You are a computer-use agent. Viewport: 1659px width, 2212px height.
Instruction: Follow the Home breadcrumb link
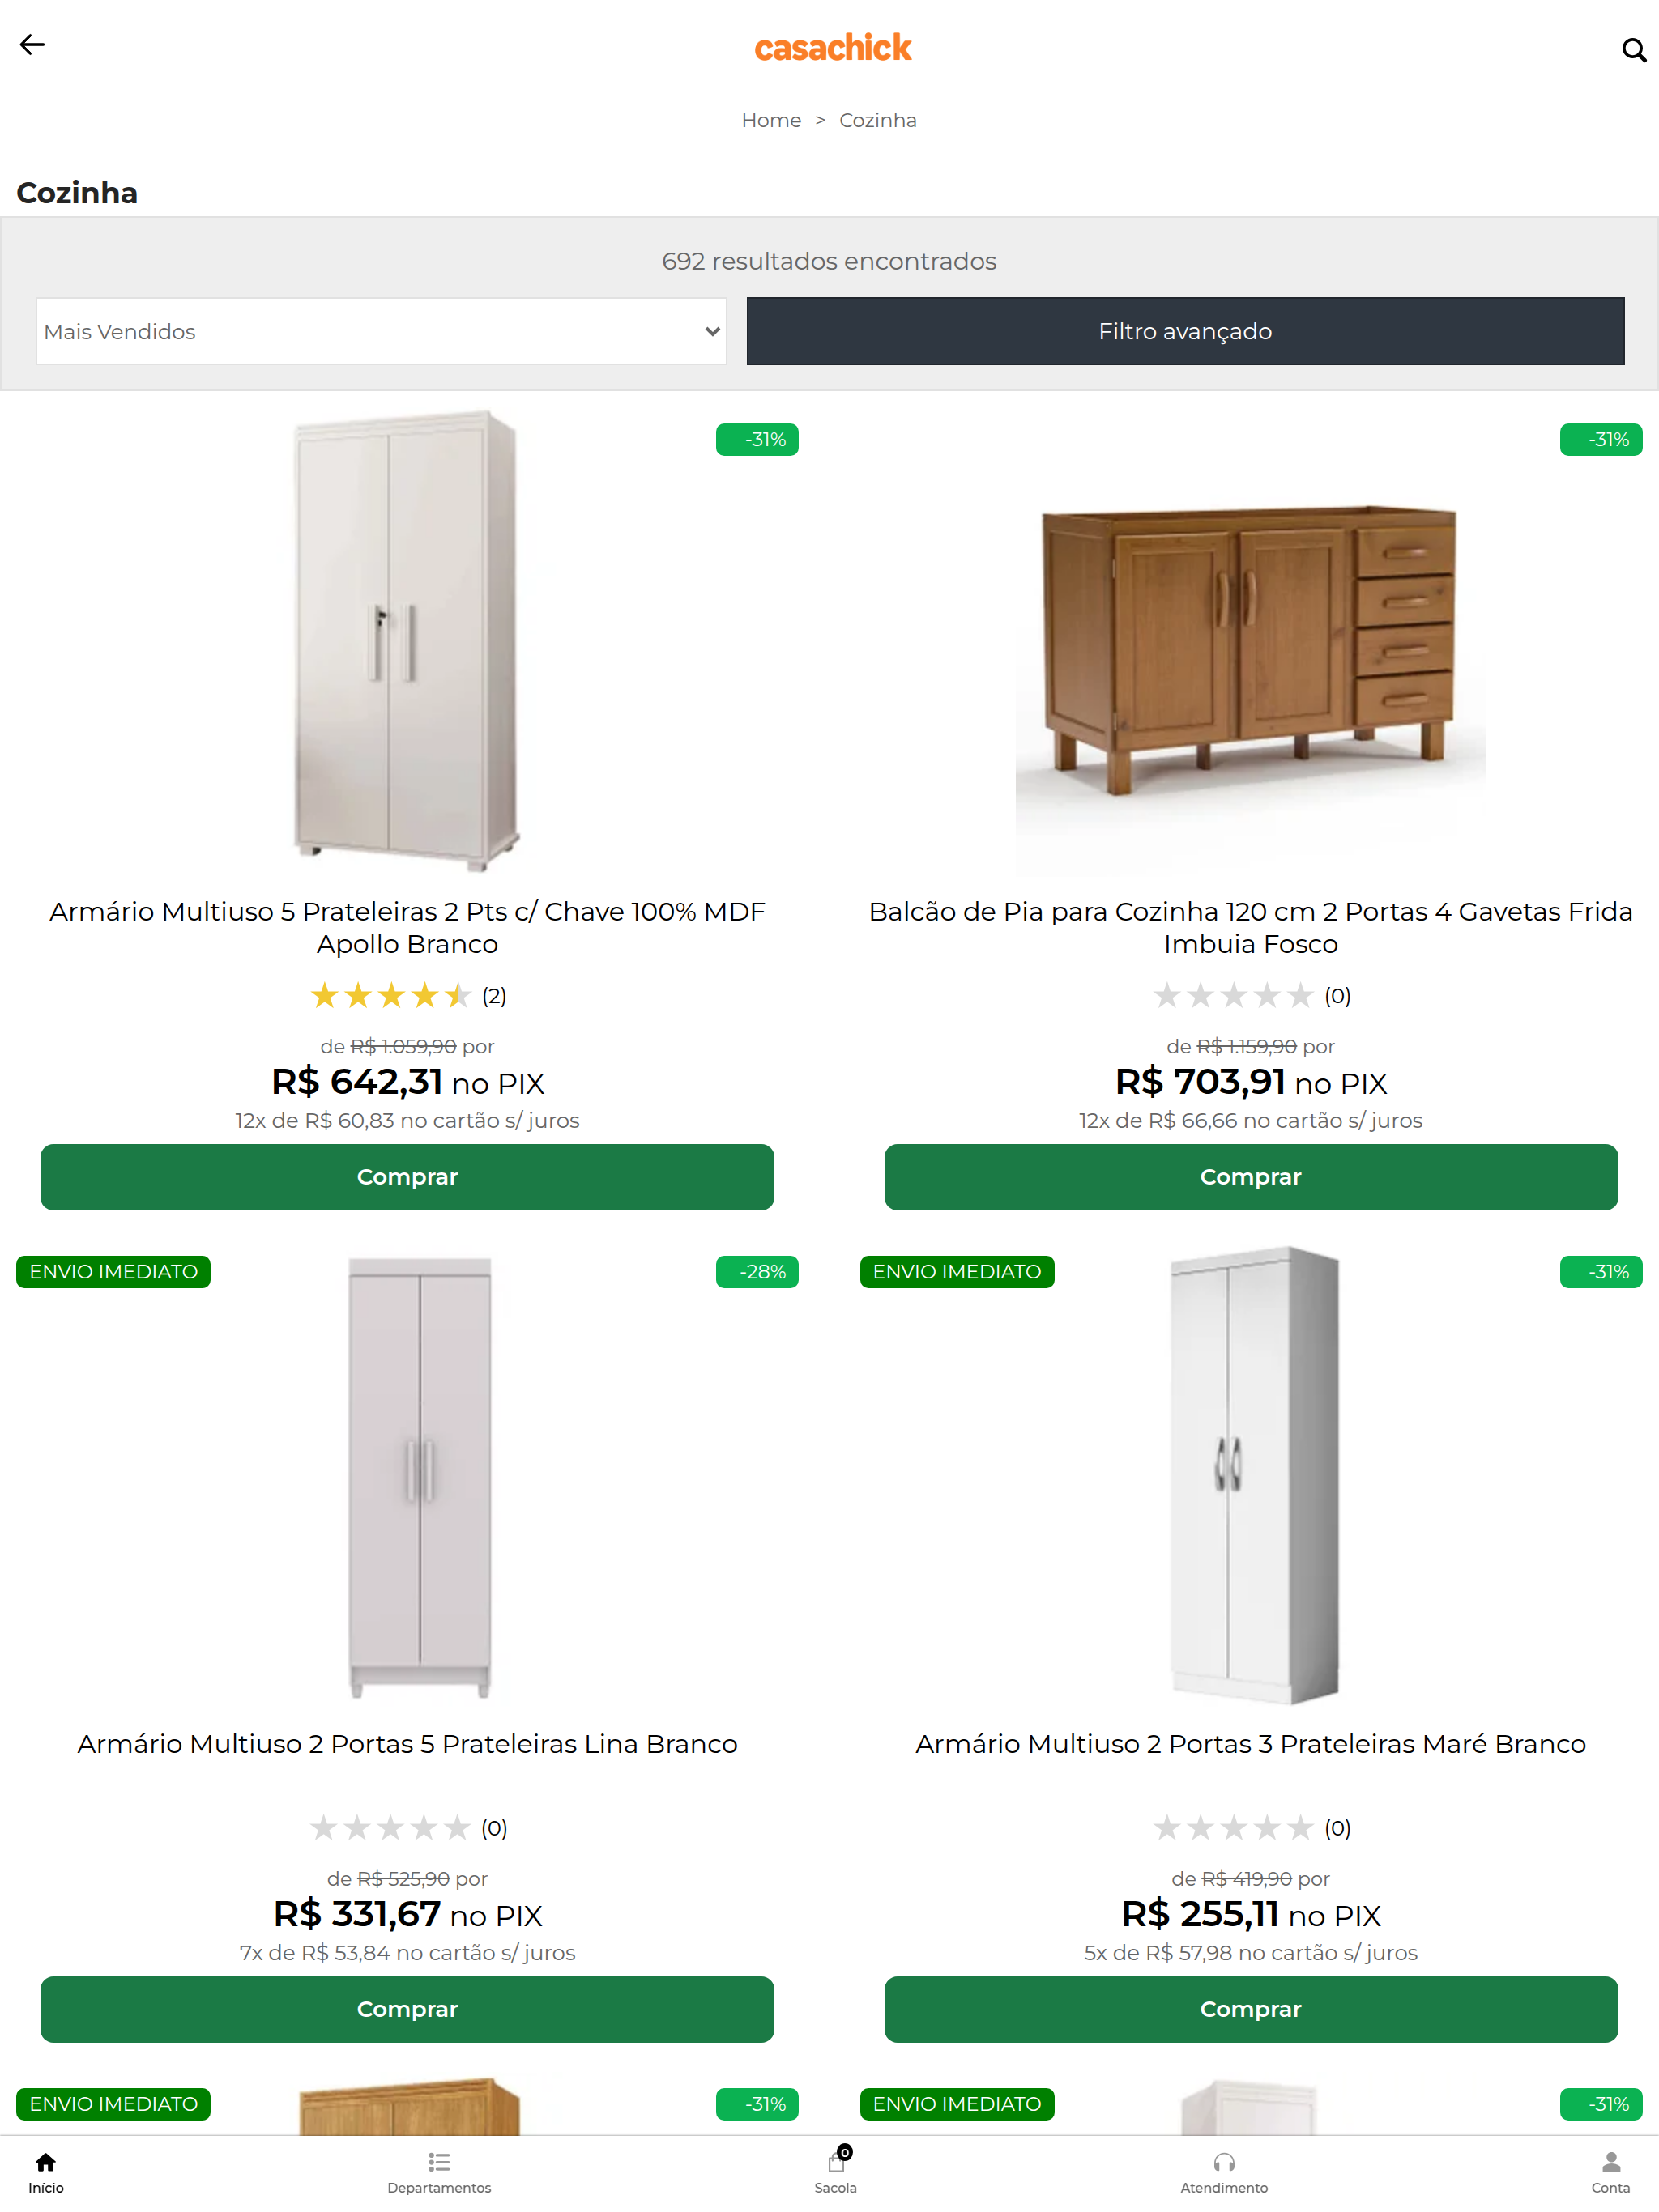[x=770, y=121]
